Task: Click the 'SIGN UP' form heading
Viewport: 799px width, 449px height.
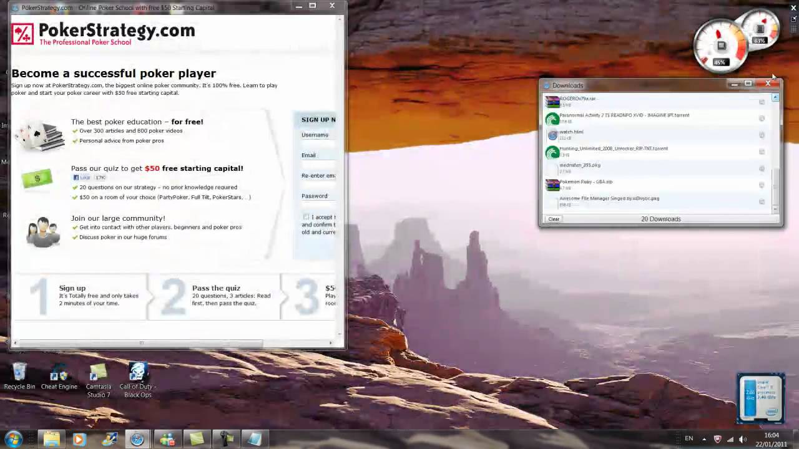Action: click(x=318, y=119)
